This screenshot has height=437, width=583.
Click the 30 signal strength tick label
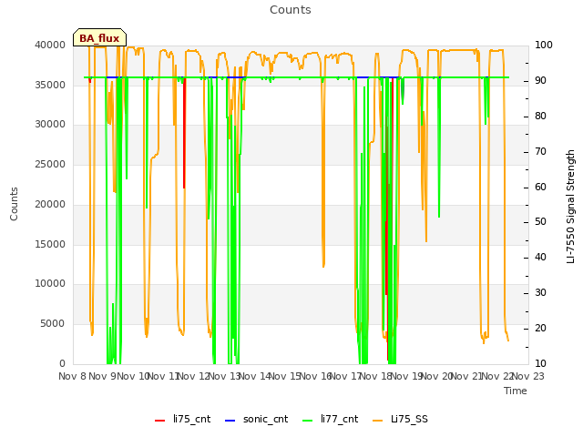coord(540,293)
